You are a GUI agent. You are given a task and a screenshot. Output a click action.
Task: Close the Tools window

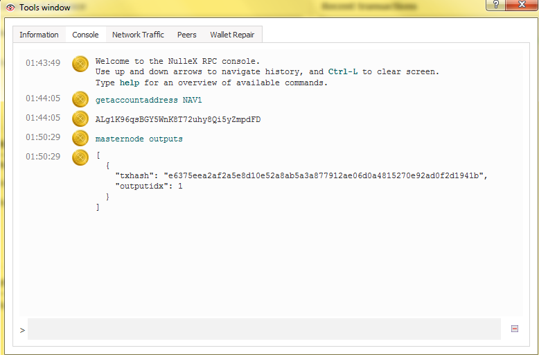(x=522, y=5)
